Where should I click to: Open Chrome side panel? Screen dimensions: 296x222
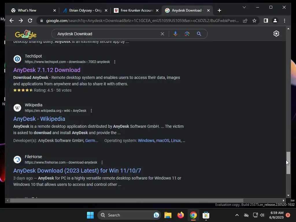266,21
